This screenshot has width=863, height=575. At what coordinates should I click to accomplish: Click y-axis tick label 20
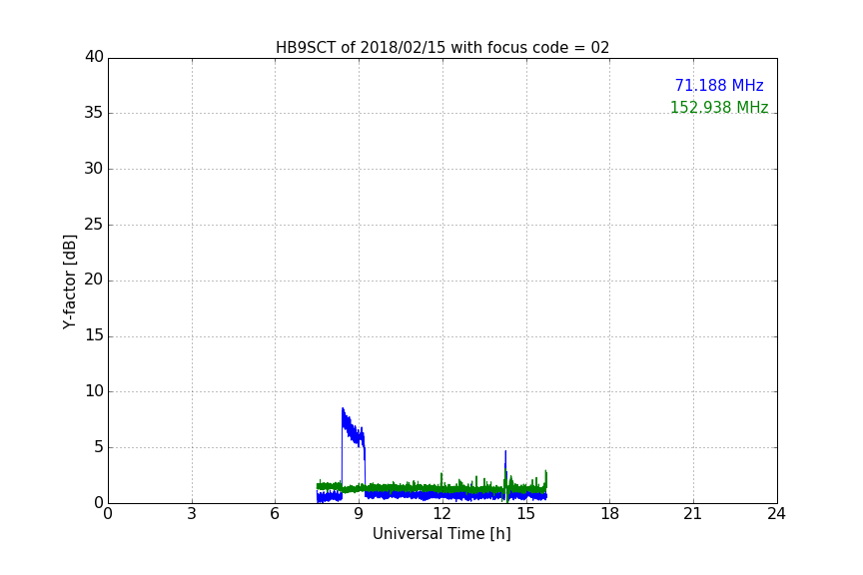click(94, 281)
